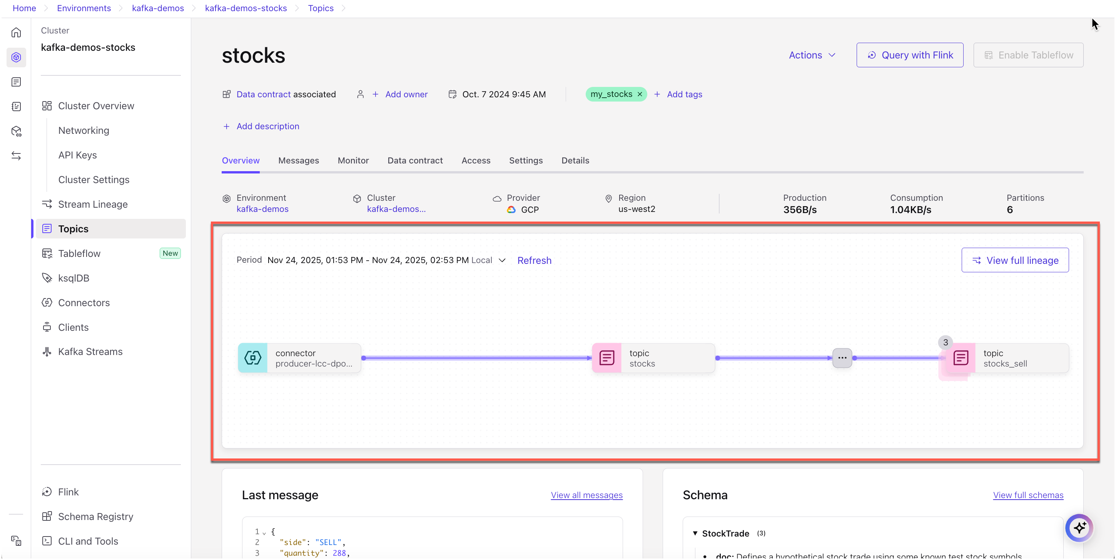Select the Environments cube icon in sidebar rail
Image resolution: width=1116 pixels, height=560 pixels.
(16, 57)
